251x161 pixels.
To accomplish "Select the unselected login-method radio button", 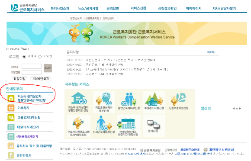I will (40, 57).
